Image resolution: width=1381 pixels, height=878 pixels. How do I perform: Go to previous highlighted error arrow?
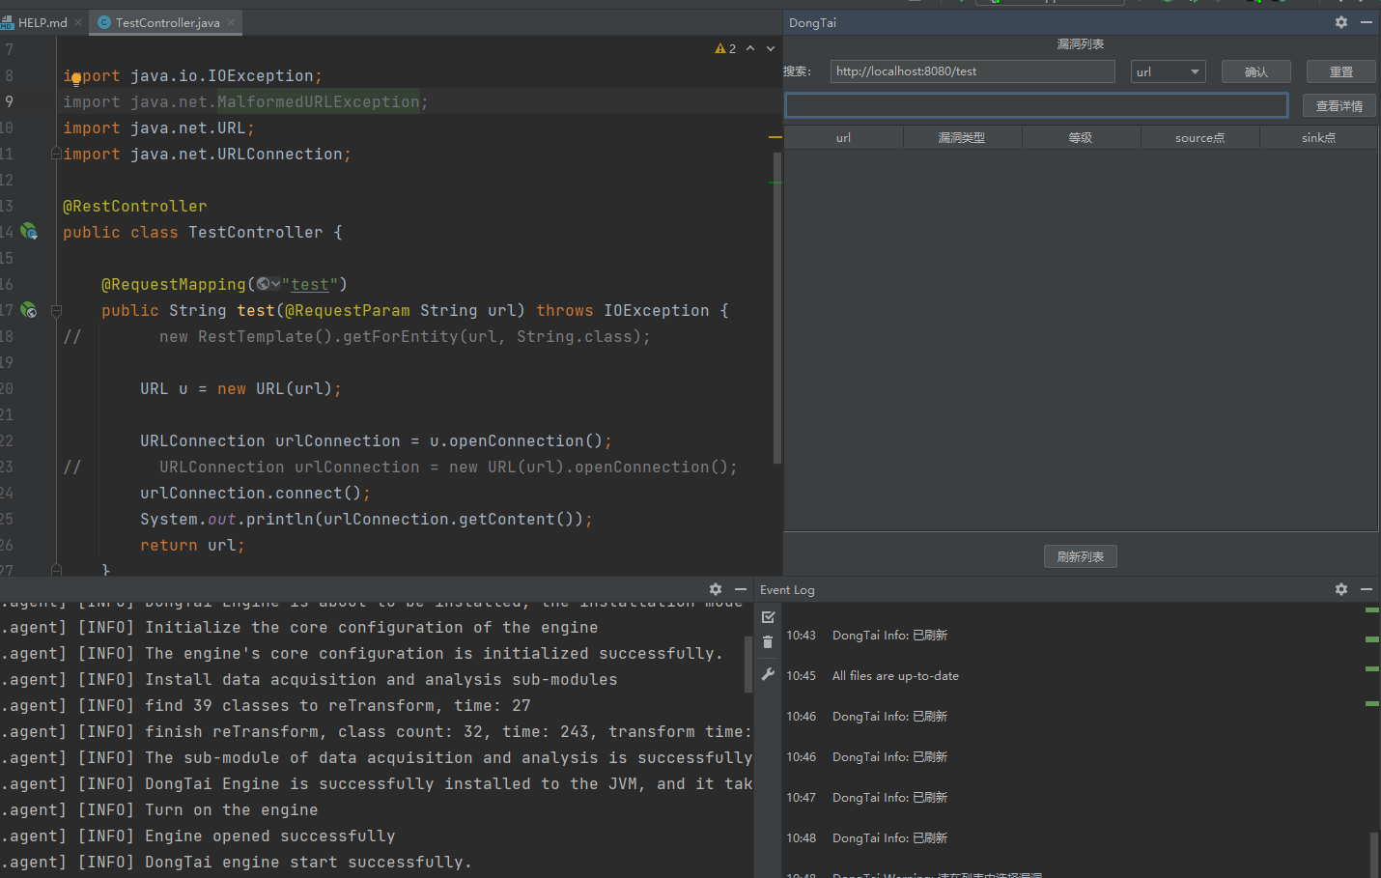750,48
